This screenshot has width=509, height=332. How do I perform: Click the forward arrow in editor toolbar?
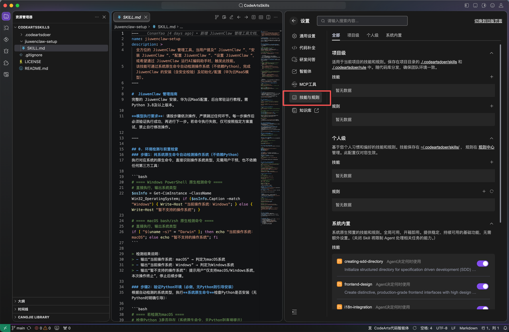(x=246, y=17)
